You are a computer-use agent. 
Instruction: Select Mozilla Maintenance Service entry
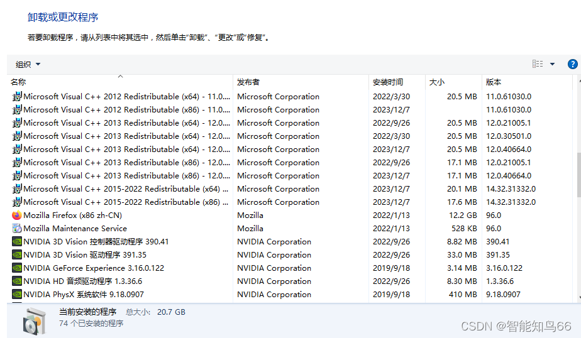[75, 229]
